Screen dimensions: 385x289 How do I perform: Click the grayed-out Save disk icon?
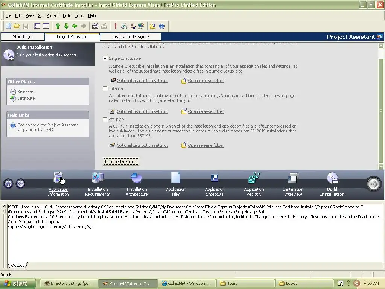(25, 26)
